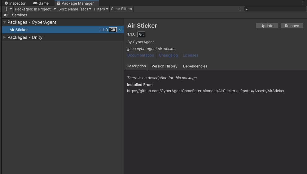Viewport: 307px width, 174px height.
Task: Open the toolbar three-dot options menu
Action: click(240, 9)
